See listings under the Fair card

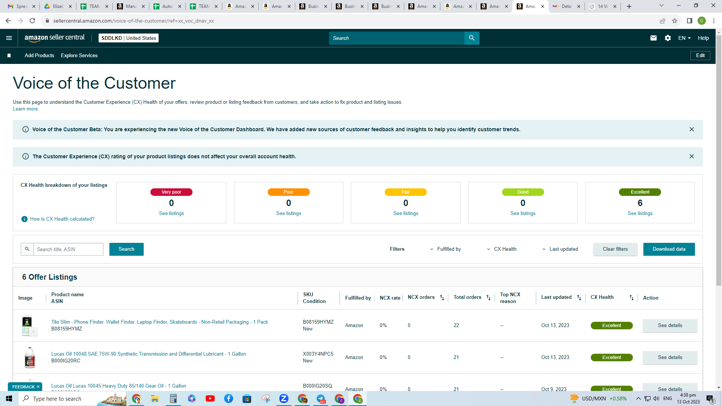[x=406, y=214]
